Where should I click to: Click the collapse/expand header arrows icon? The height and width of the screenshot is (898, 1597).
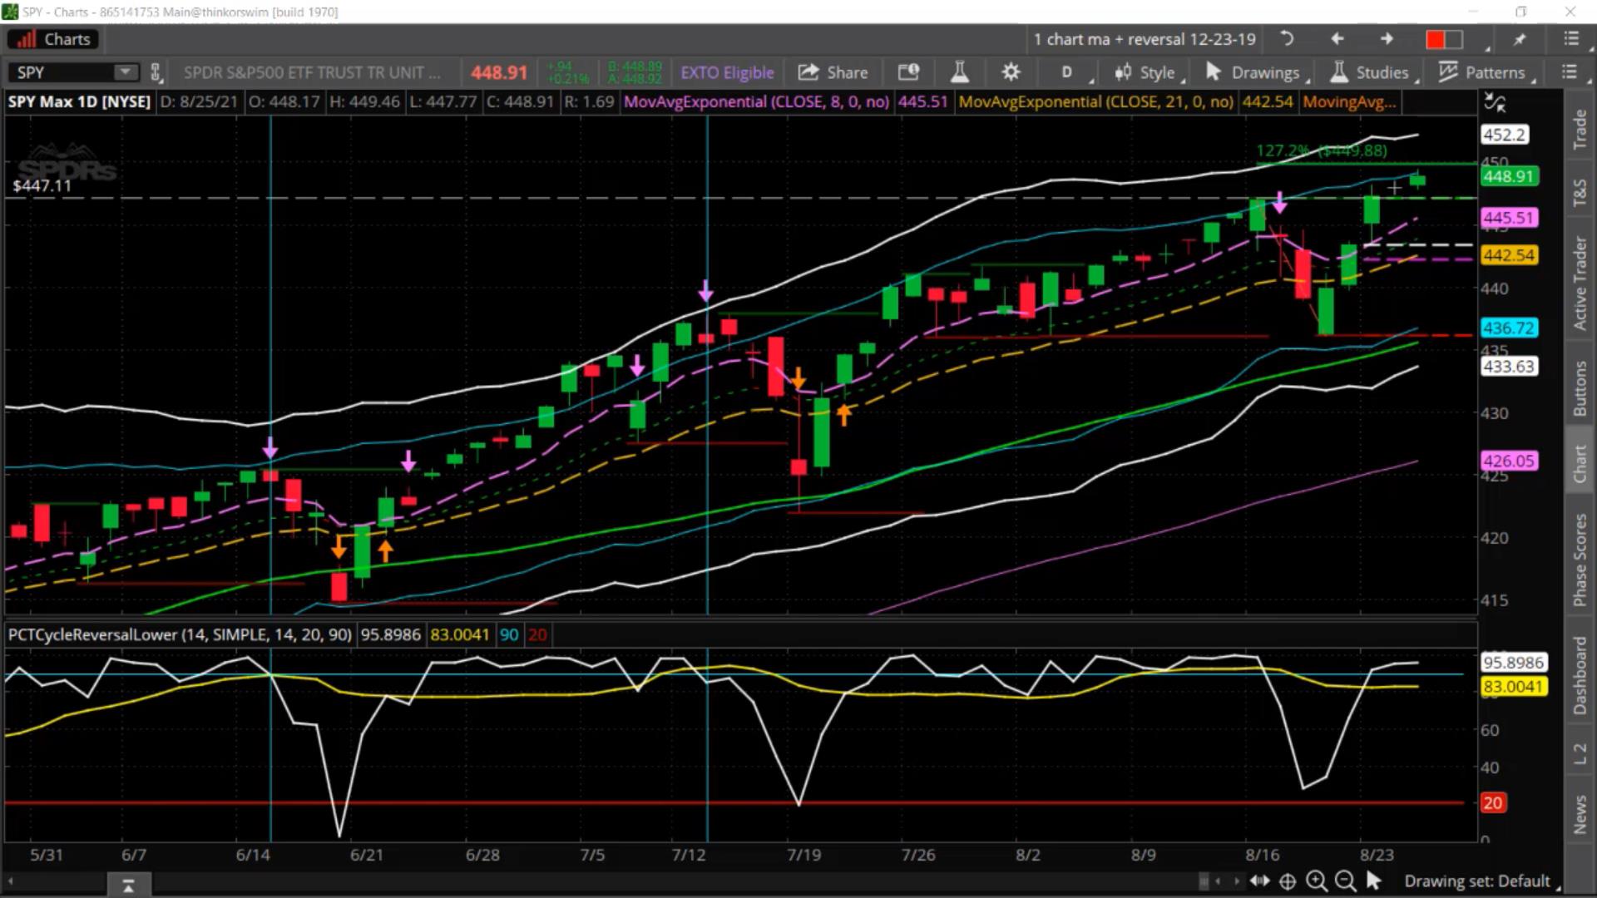click(x=1495, y=103)
